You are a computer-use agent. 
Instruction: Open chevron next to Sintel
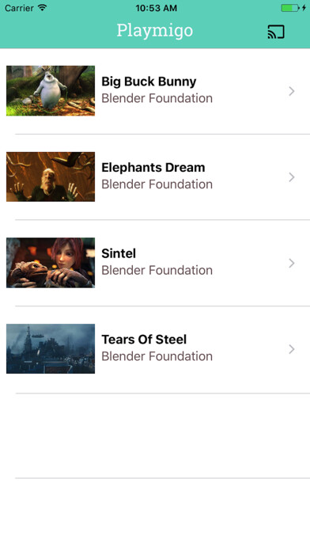pos(291,263)
